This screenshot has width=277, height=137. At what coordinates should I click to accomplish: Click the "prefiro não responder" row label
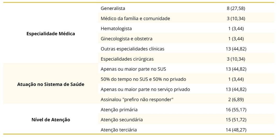point(137,100)
